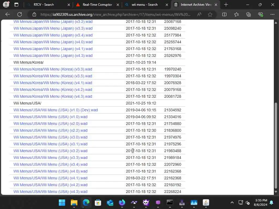The image size is (279, 209).
Task: Select date 2019-04-06 10:15
Action: tap(141, 110)
